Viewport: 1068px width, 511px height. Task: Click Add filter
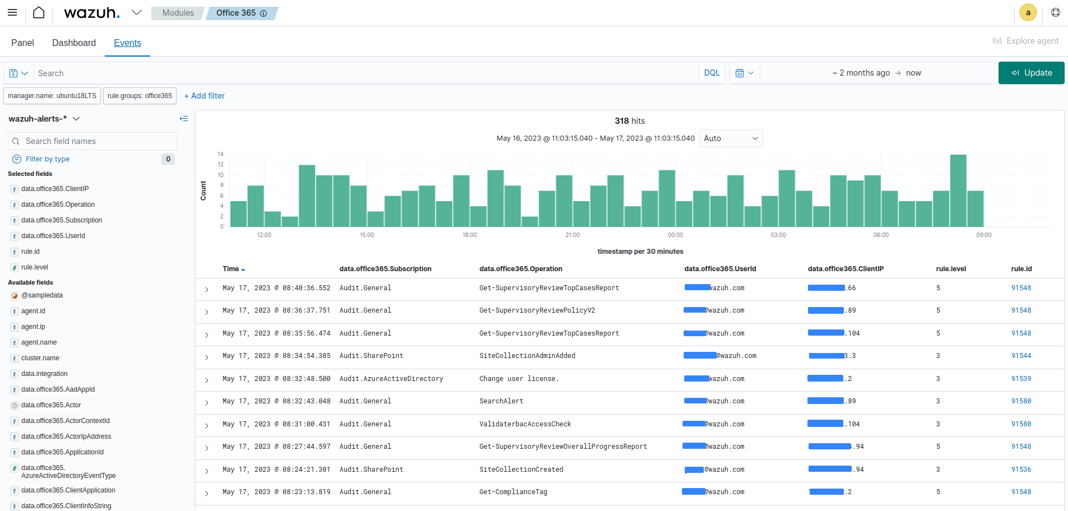click(205, 96)
